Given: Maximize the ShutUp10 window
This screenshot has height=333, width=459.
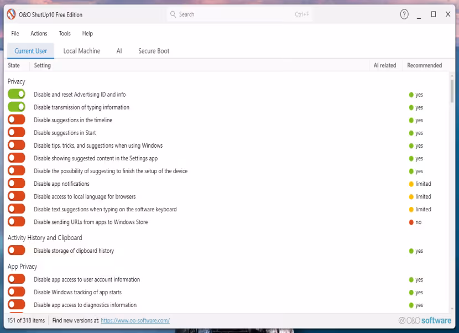Looking at the screenshot, I should [x=434, y=14].
